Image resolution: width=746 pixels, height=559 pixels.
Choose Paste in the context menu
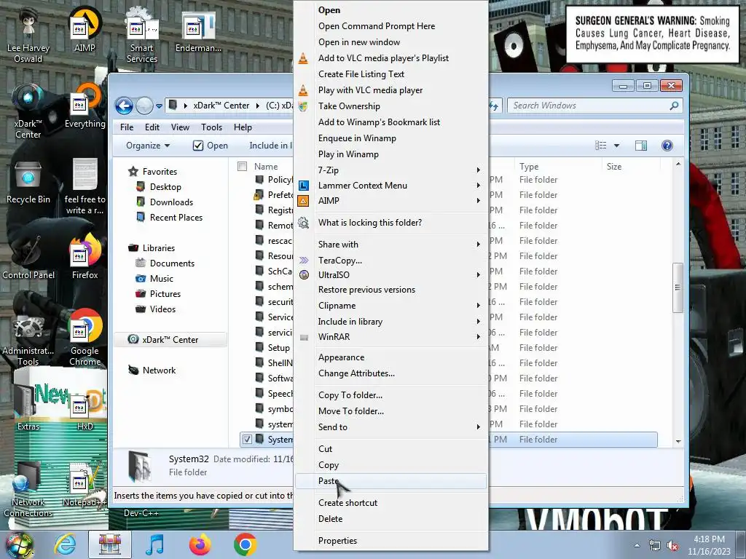pos(390,481)
